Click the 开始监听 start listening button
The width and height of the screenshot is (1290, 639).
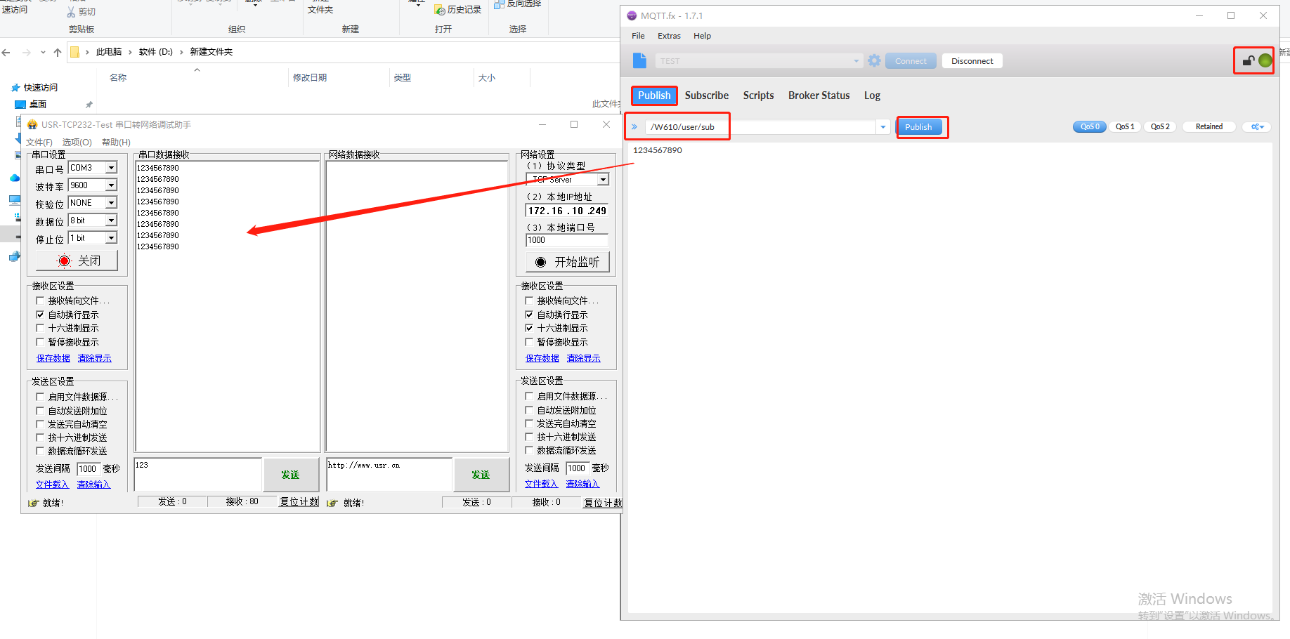(567, 262)
